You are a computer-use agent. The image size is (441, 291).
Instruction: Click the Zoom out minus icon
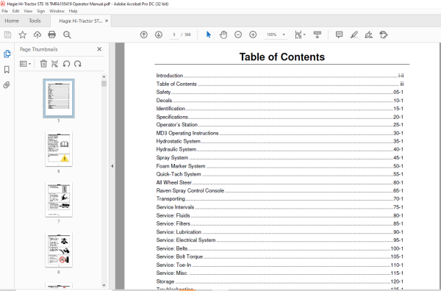point(238,35)
